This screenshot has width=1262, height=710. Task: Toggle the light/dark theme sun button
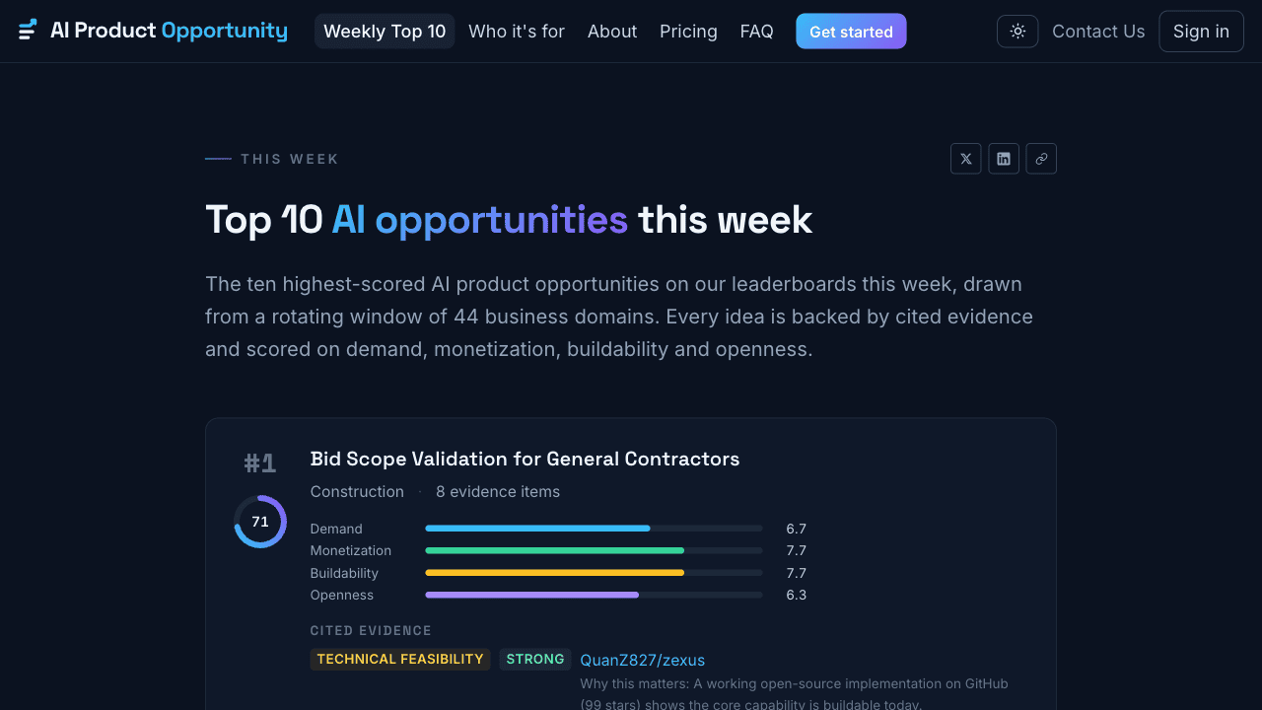tap(1017, 32)
